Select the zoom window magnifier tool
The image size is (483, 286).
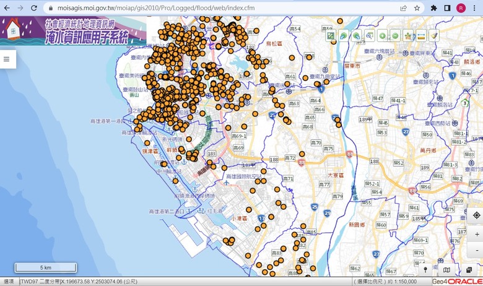(369, 36)
